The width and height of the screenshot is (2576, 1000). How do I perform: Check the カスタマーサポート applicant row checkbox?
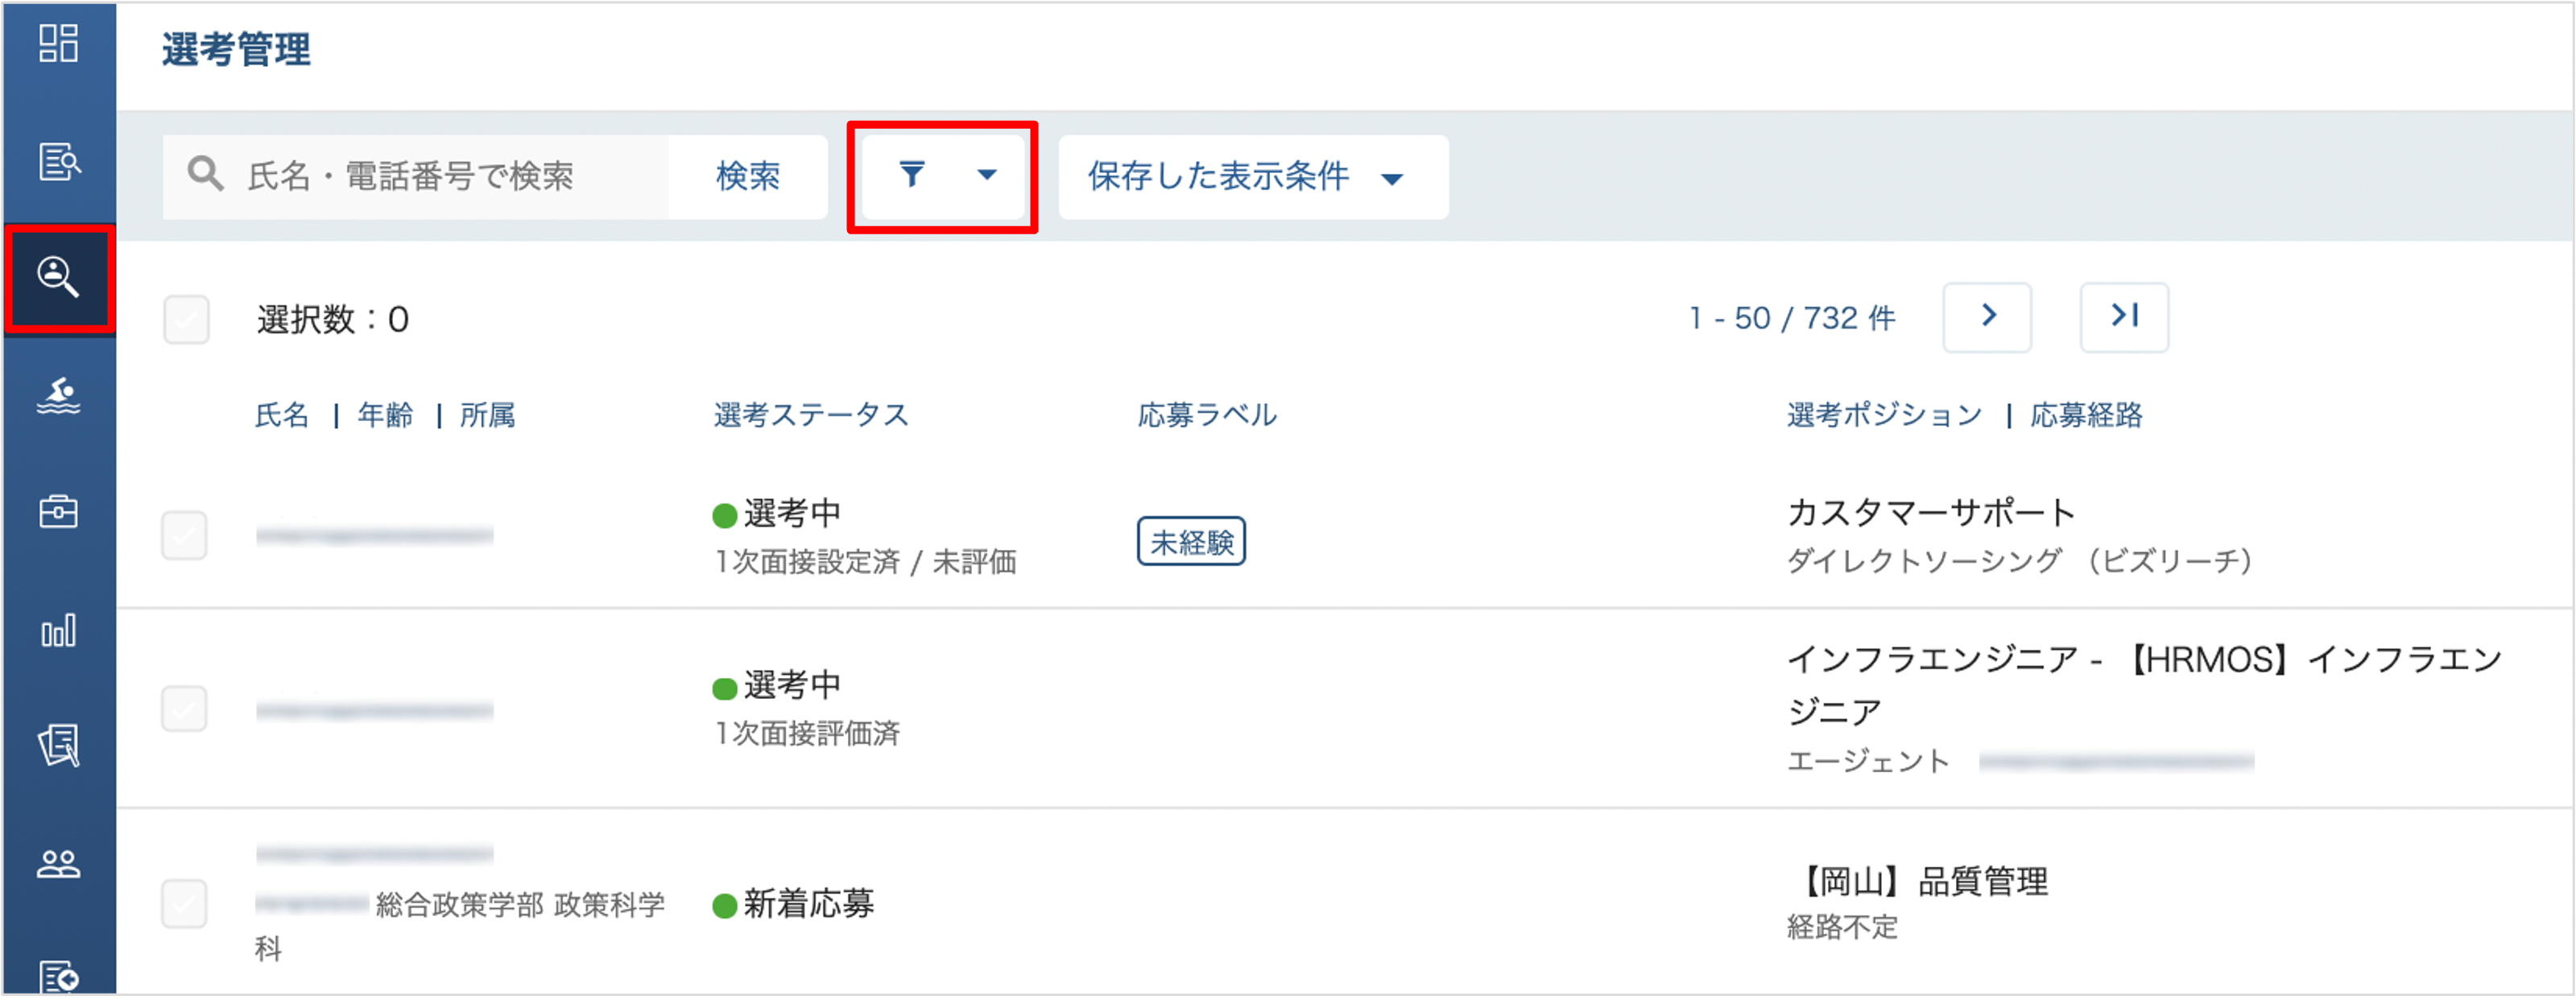[x=184, y=536]
